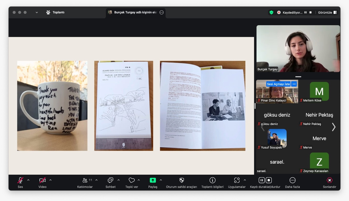Show Toplantı bilgileri info icon
The image size is (349, 201).
(x=212, y=180)
